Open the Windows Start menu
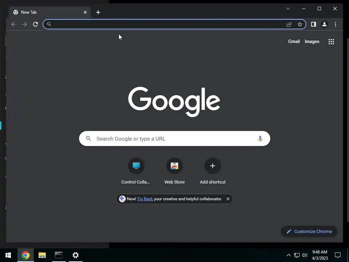This screenshot has height=262, width=349. tap(8, 255)
